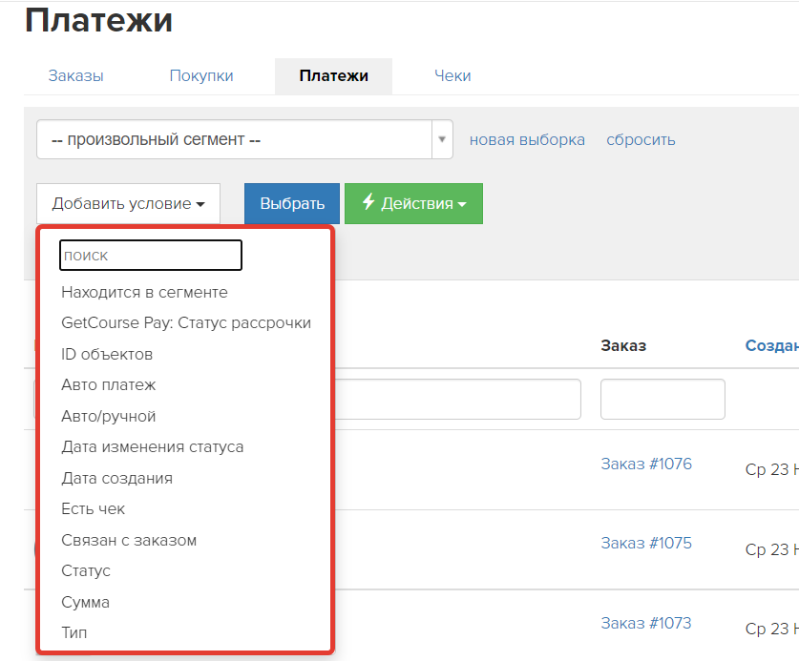Open the Заказ #1073 link
This screenshot has width=799, height=661.
(646, 623)
